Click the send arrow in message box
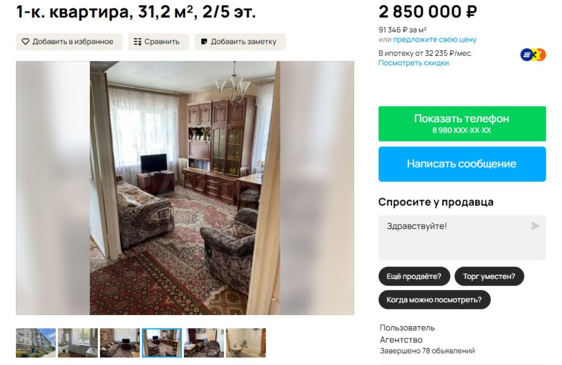 [535, 226]
